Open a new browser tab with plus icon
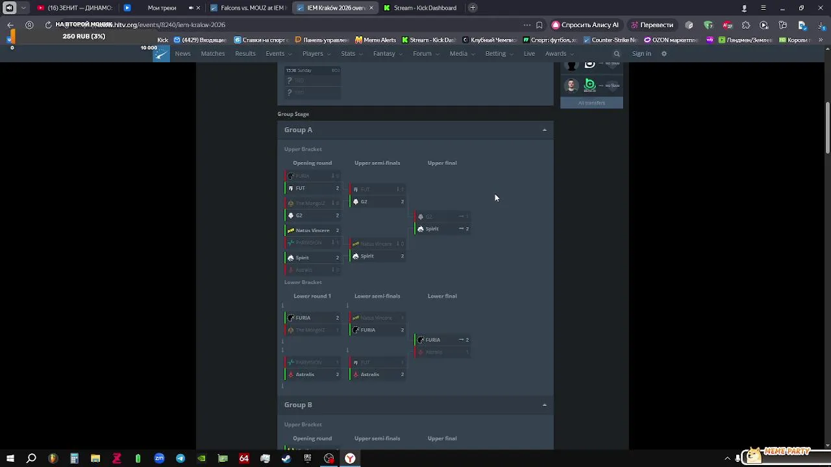831x467 pixels. (473, 8)
